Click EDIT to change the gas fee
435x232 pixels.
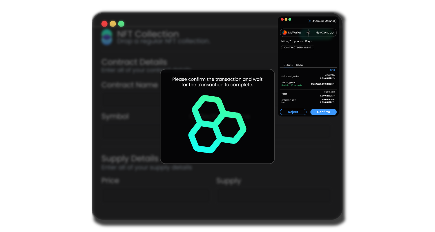pyautogui.click(x=332, y=70)
